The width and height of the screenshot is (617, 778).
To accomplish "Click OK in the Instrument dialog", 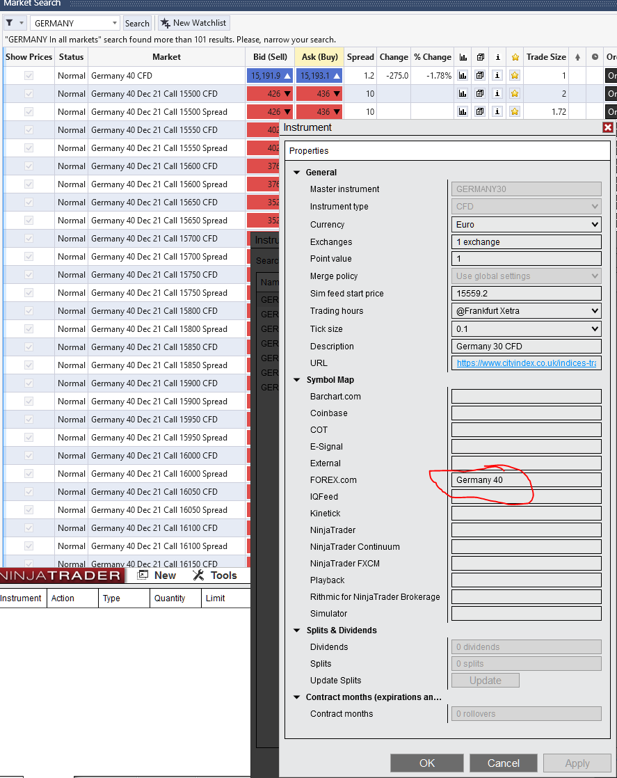I will point(427,763).
